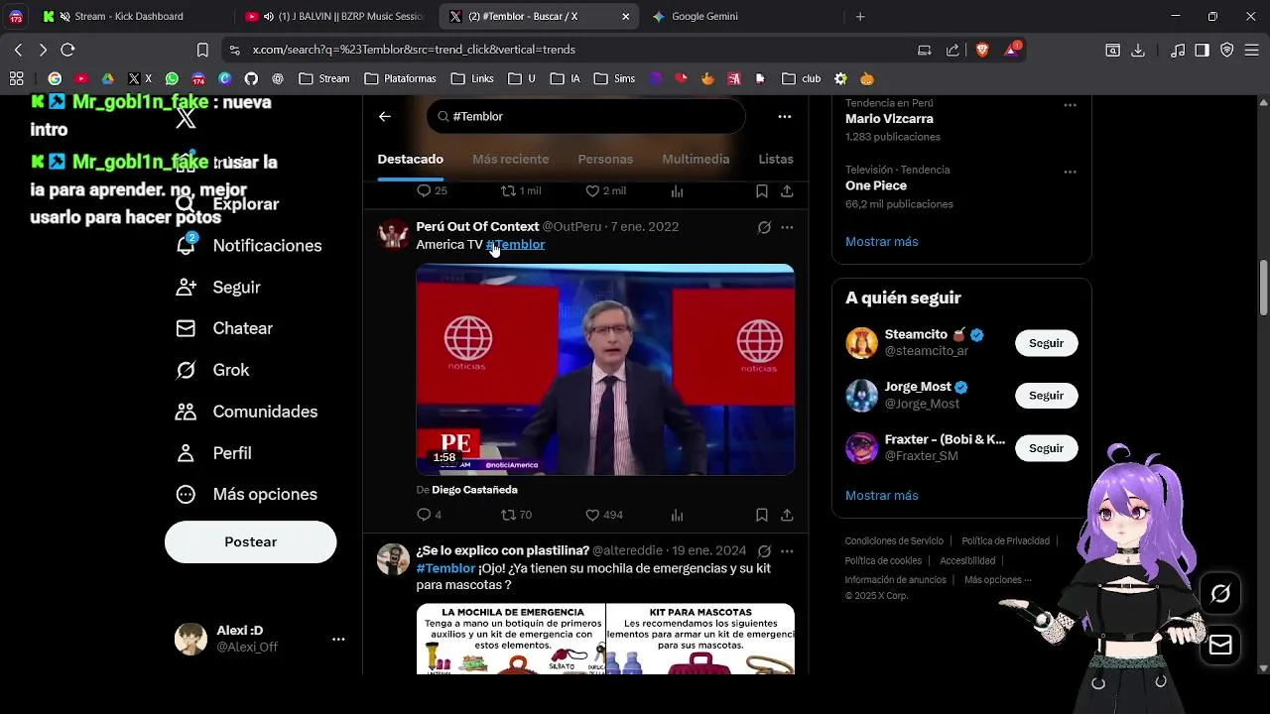The image size is (1270, 714).
Task: Share the Perú Out Of Context post
Action: [x=787, y=516]
